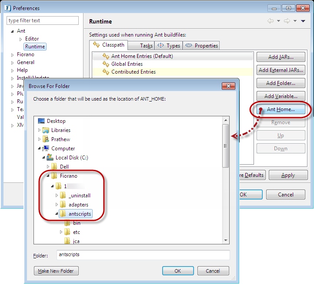Click the Folder name text field
This screenshot has width=314, height=284.
coord(143,254)
